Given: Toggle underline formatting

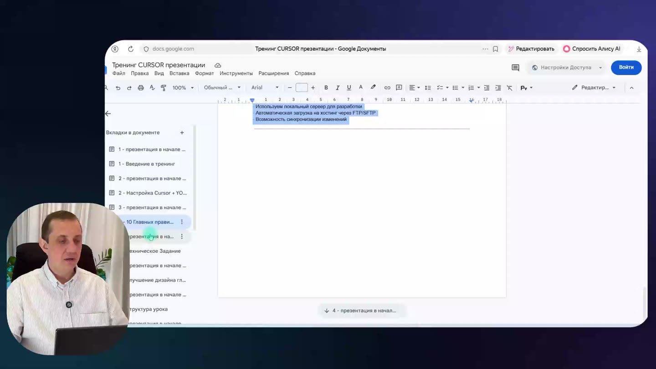Looking at the screenshot, I should tap(349, 88).
